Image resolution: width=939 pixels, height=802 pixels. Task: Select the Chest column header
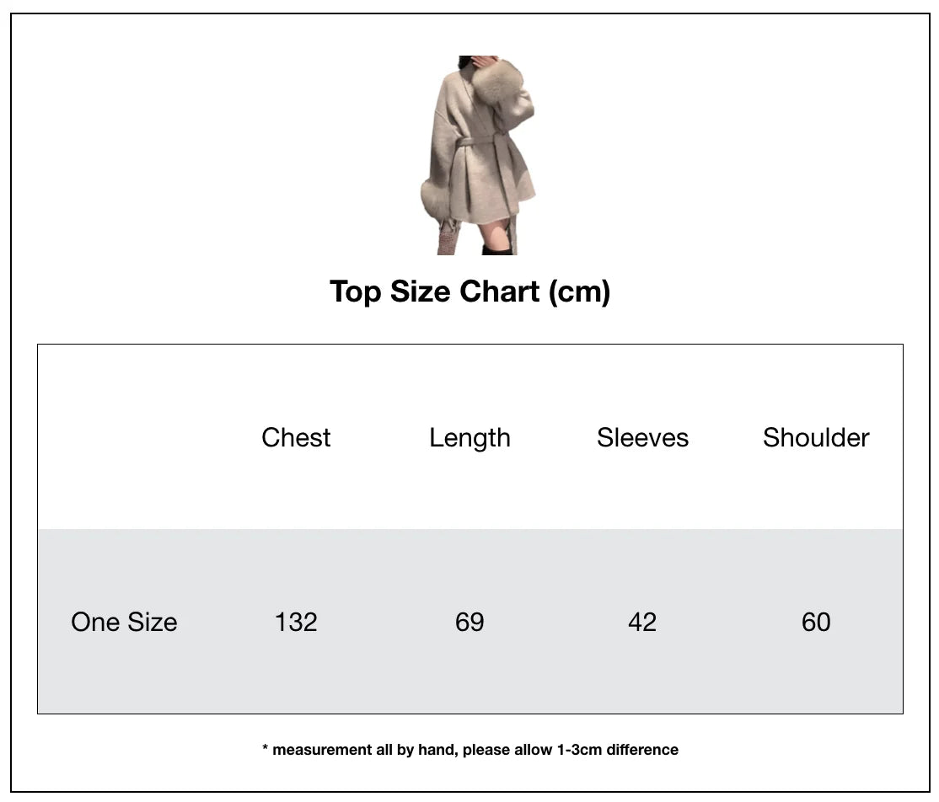pos(296,437)
